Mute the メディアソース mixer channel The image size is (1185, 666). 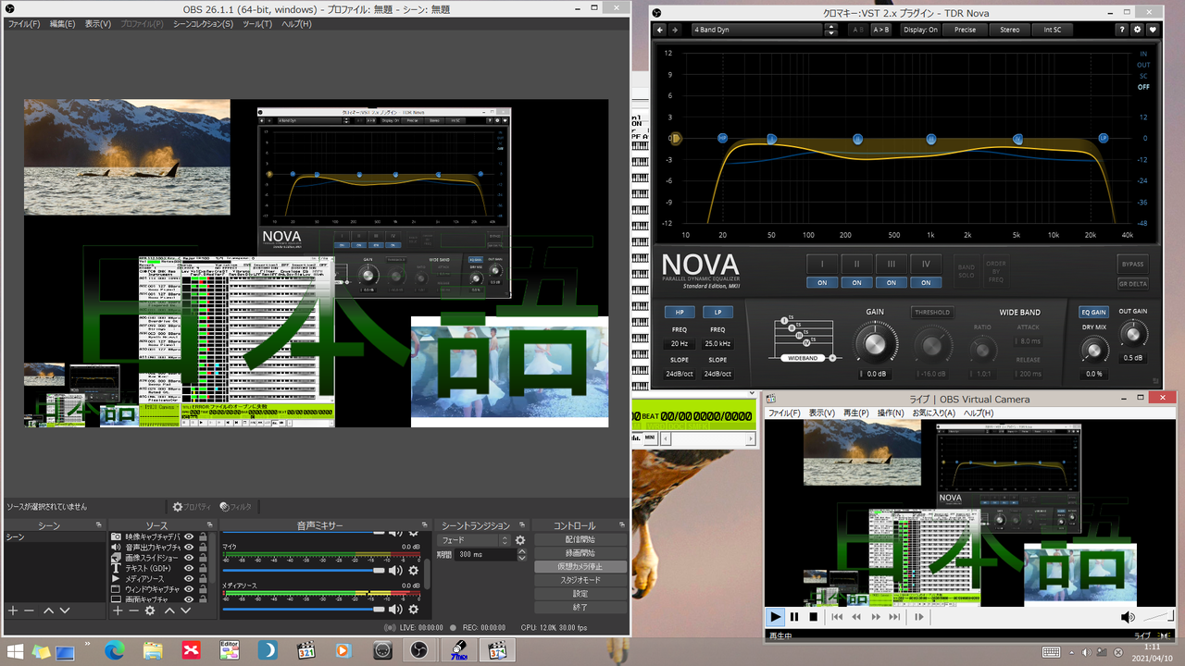click(x=396, y=610)
